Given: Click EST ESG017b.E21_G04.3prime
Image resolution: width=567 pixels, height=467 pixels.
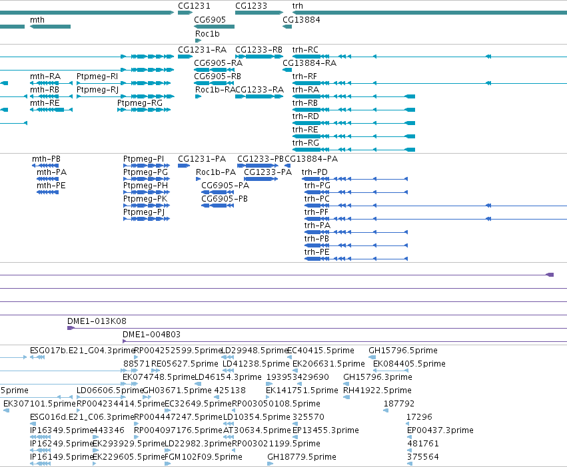Looking at the screenshot, I should [37, 357].
